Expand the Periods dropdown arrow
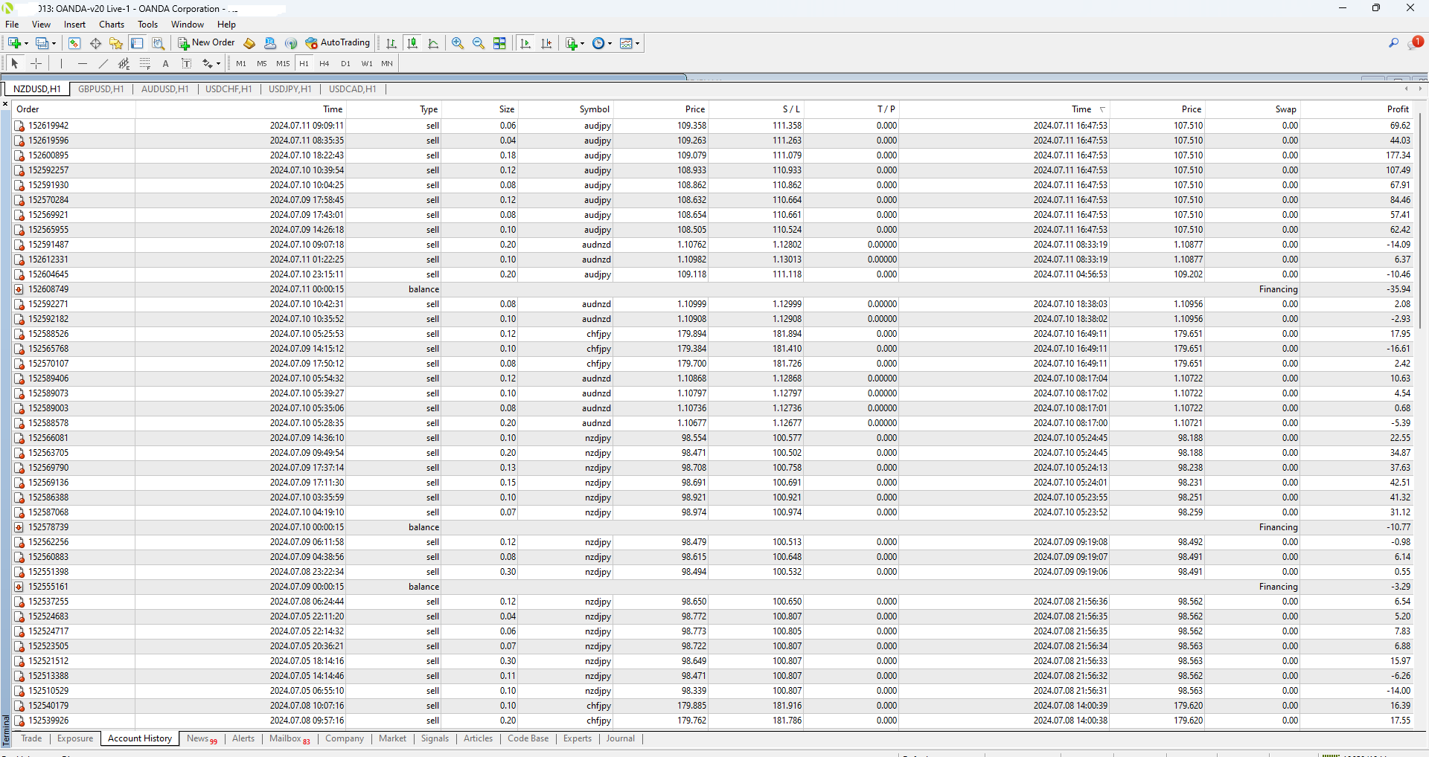The image size is (1429, 757). [x=610, y=43]
